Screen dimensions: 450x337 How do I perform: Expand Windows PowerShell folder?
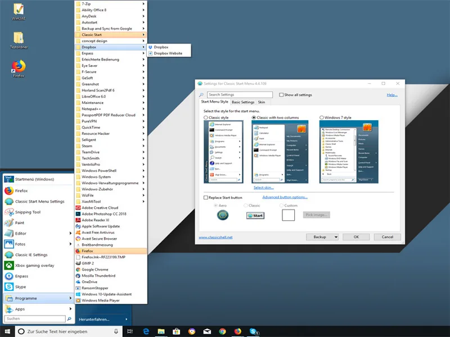click(111, 171)
